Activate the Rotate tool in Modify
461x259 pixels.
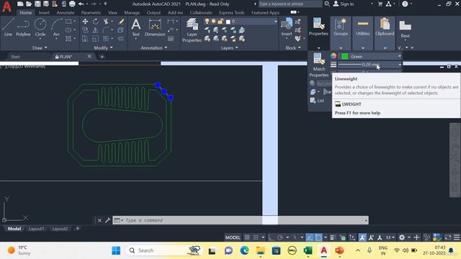pos(96,22)
